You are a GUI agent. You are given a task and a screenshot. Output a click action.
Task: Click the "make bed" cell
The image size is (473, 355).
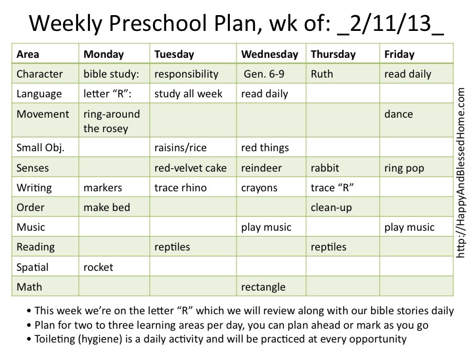pyautogui.click(x=106, y=208)
